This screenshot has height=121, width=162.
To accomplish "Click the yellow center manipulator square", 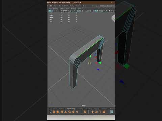I will coord(90,63).
